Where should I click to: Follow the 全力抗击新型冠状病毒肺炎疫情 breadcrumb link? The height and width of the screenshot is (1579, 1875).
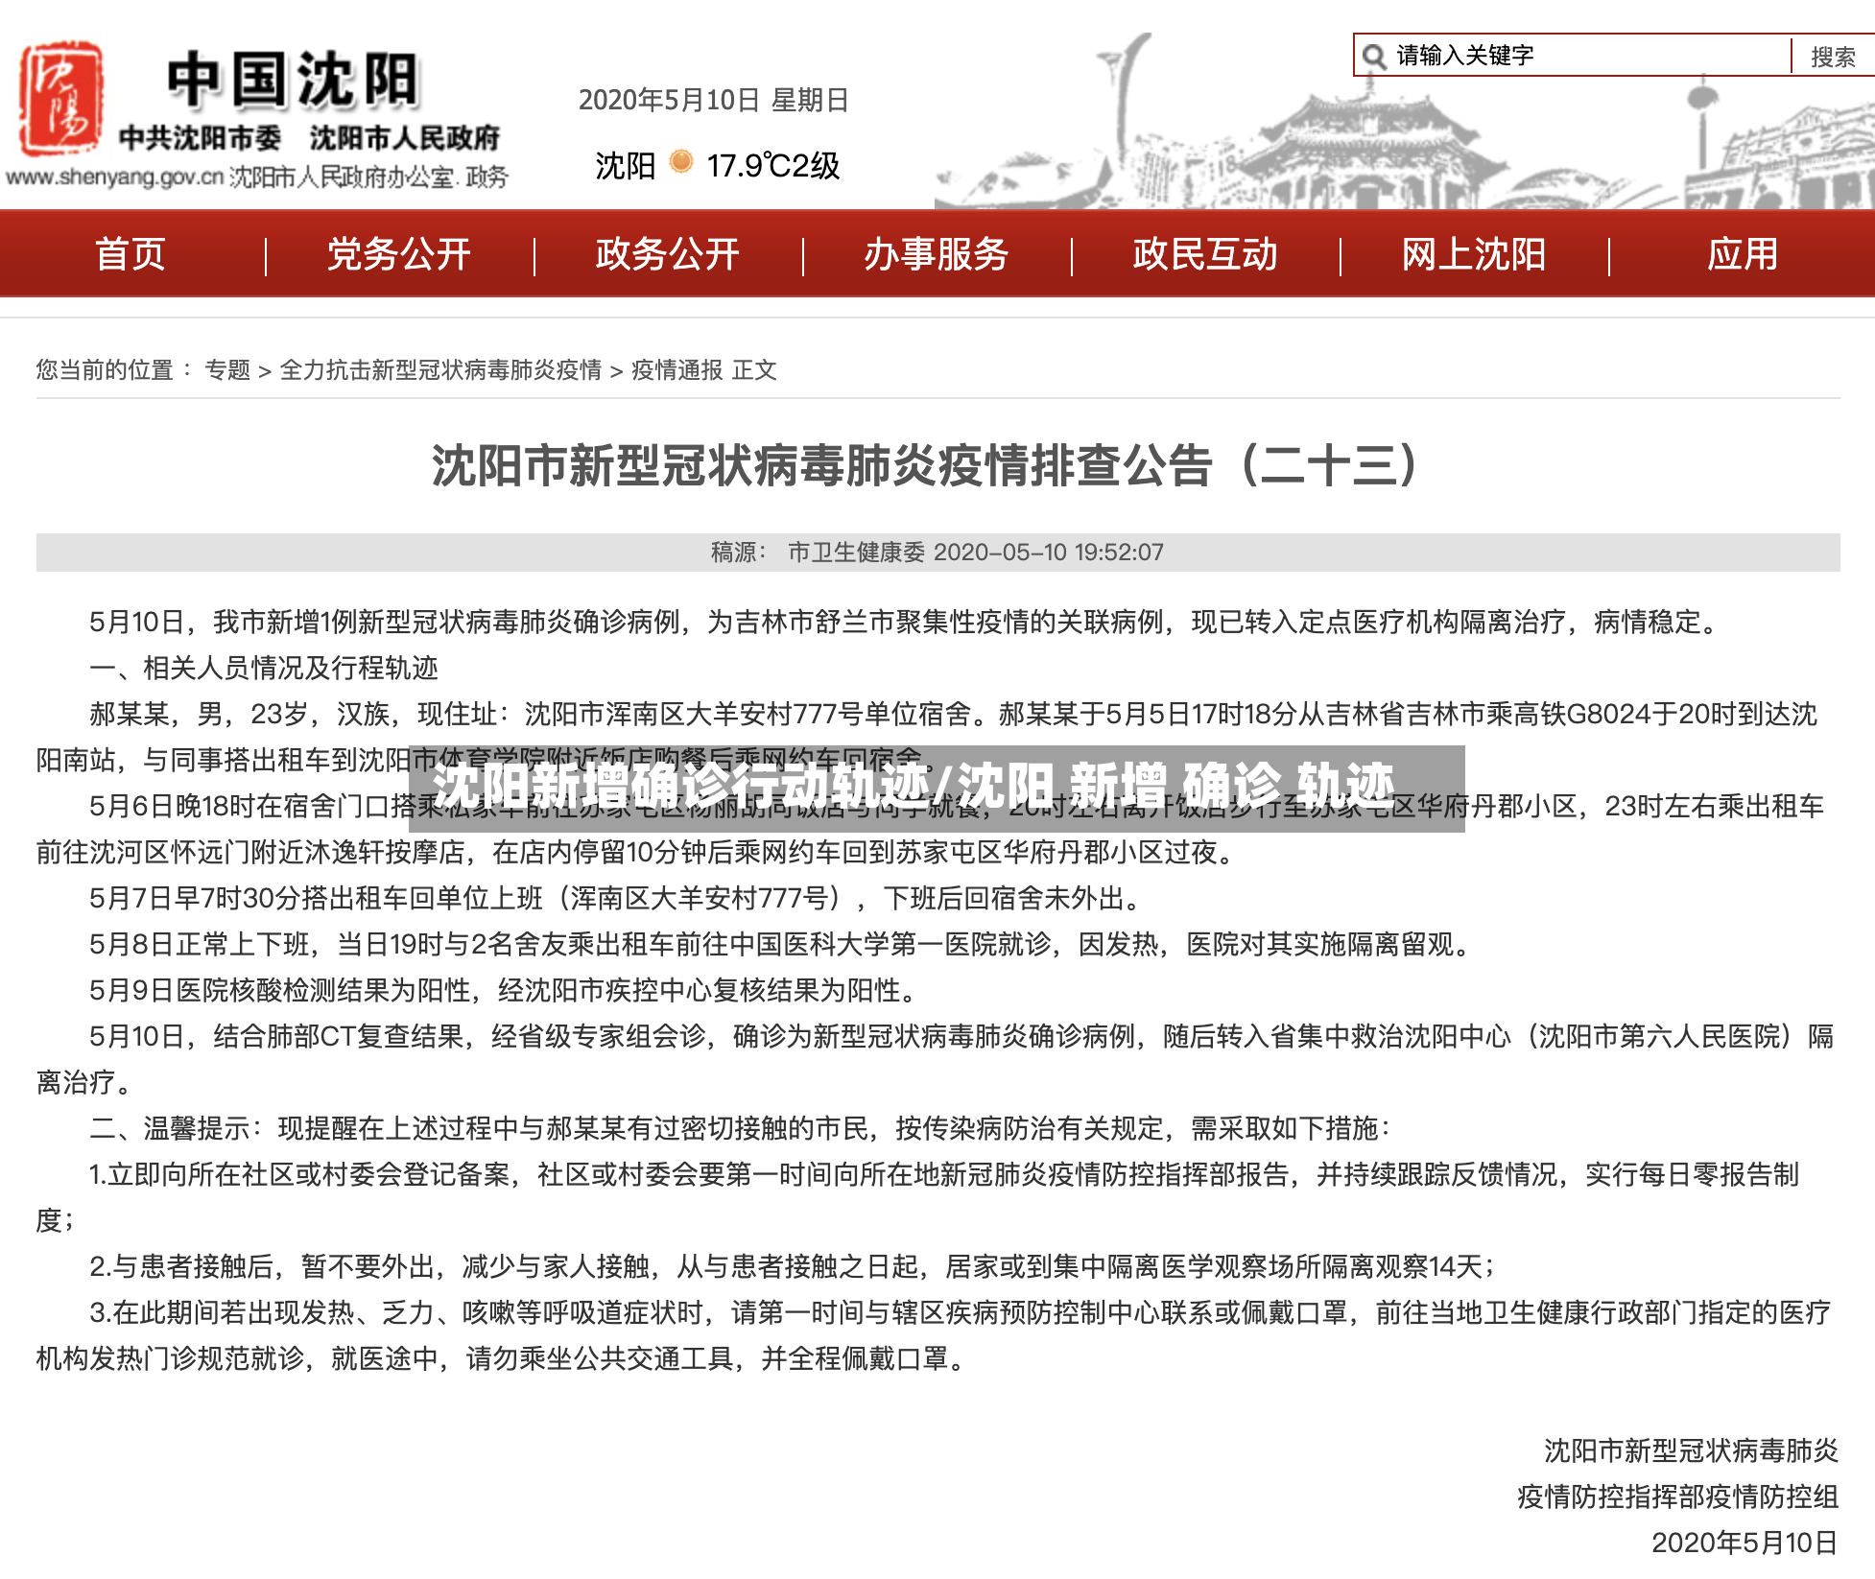point(441,369)
